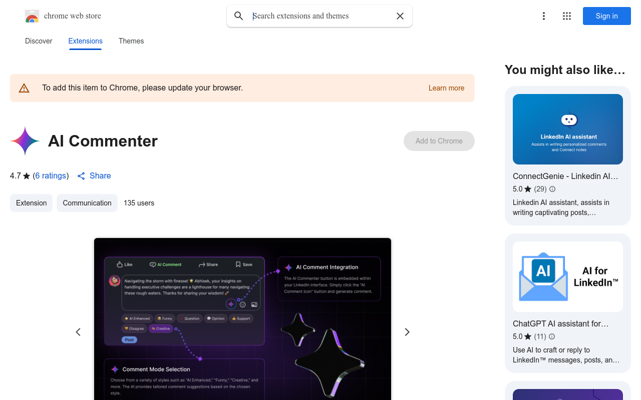The image size is (641, 400).
Task: Open the ConnectGenie LinkedIn AI assistant thumbnail
Action: (568, 129)
